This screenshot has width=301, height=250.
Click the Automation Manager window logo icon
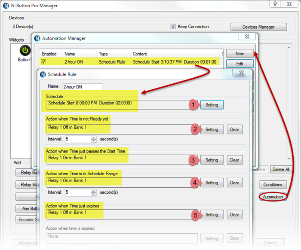37,38
